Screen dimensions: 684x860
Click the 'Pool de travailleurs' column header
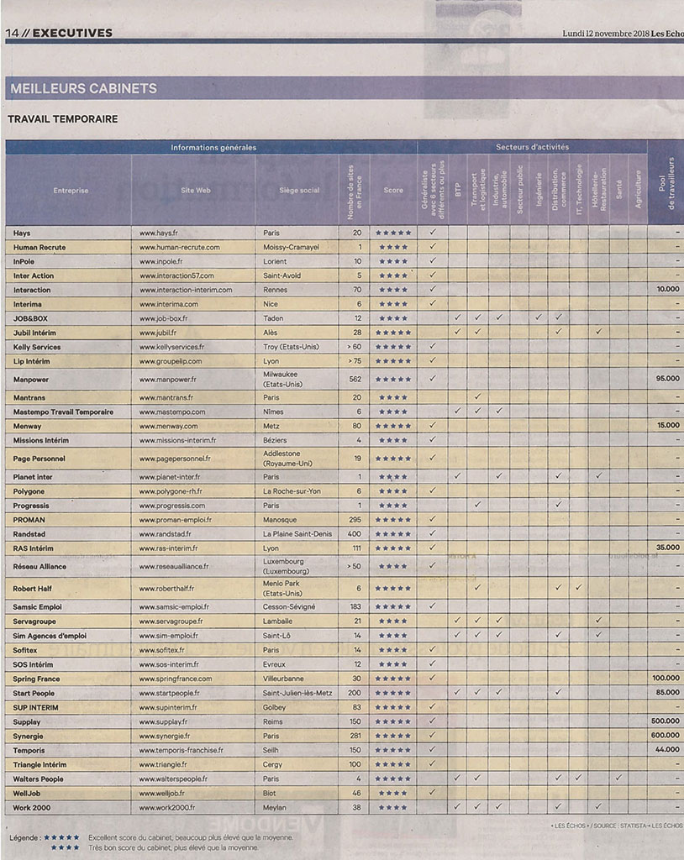666,183
